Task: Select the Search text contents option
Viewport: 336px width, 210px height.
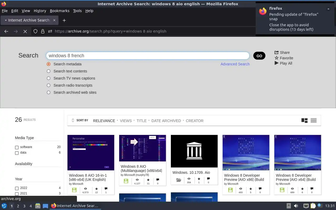Action: click(49, 71)
